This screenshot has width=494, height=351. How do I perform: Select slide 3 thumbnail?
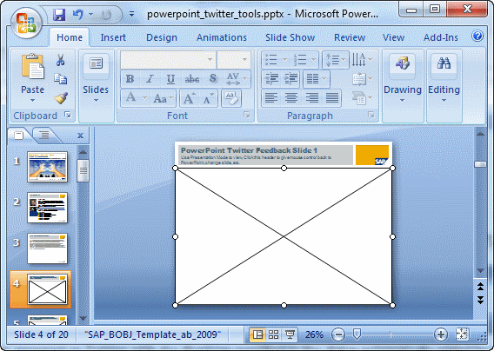(47, 248)
